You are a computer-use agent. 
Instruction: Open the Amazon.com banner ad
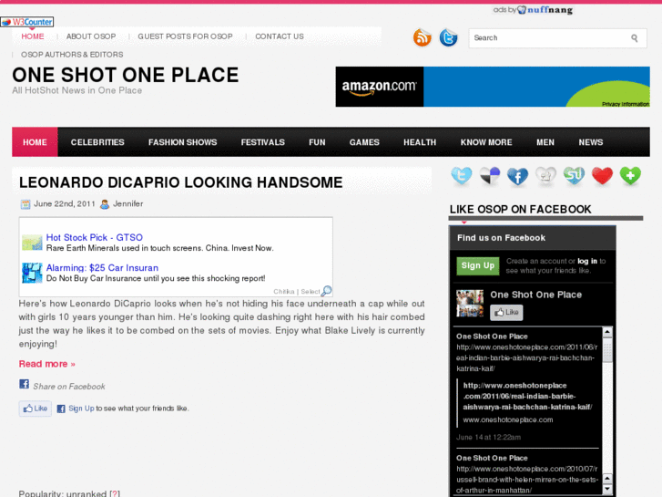(x=493, y=87)
